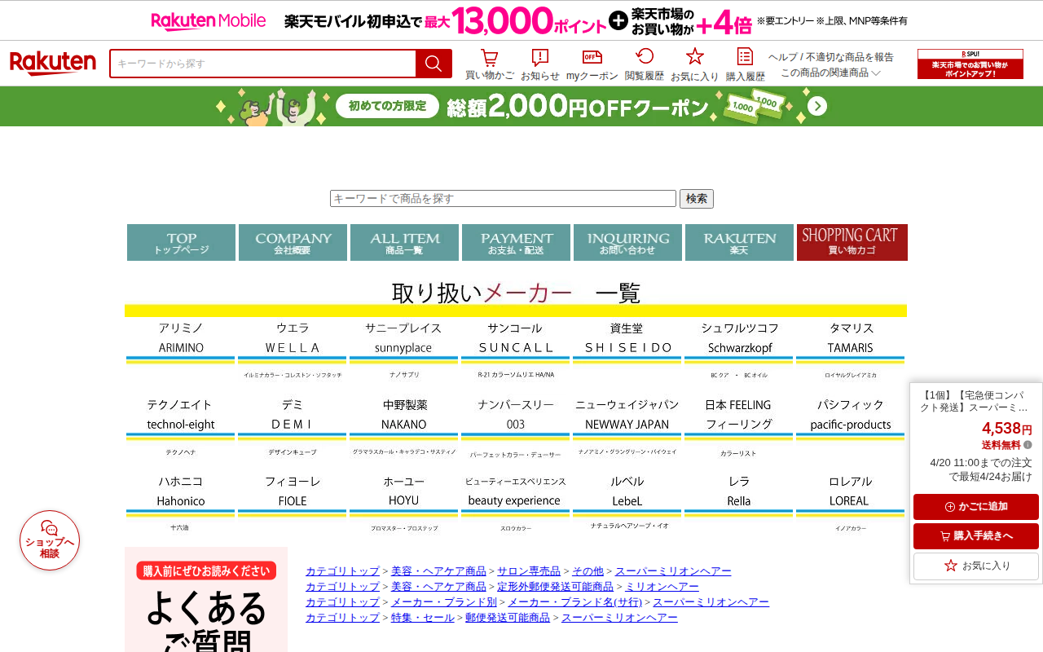
Task: Open the 定形外郵便発送可能商品 breadcrumb link
Action: (x=555, y=587)
